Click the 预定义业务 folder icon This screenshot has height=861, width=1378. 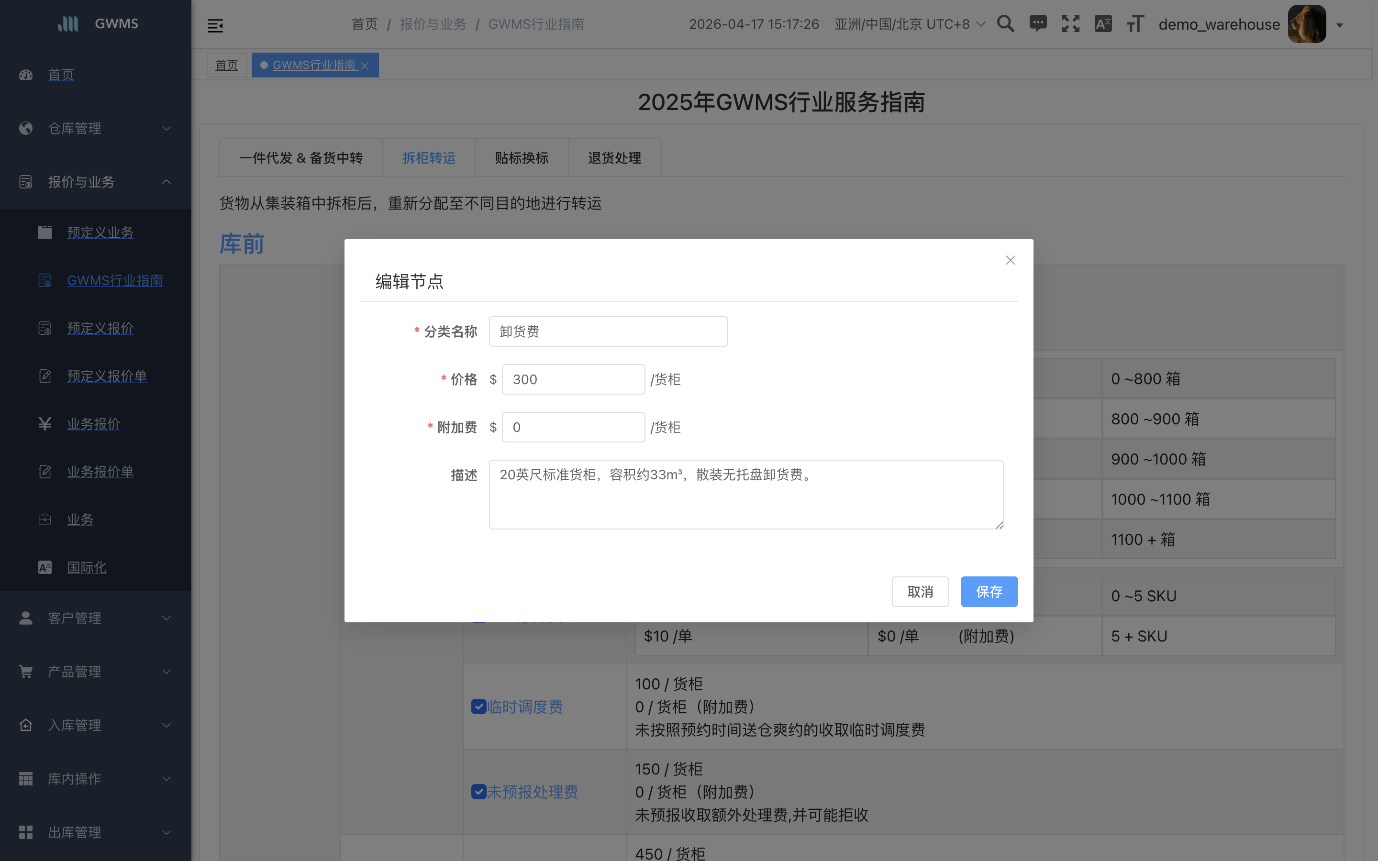tap(45, 232)
